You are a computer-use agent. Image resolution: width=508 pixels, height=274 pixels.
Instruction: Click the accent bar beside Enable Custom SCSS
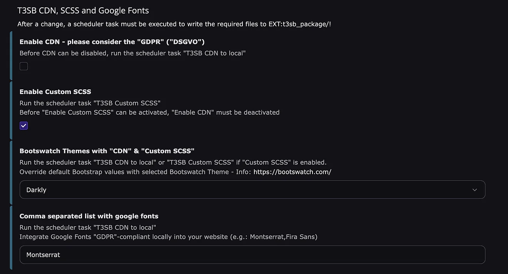pyautogui.click(x=11, y=110)
